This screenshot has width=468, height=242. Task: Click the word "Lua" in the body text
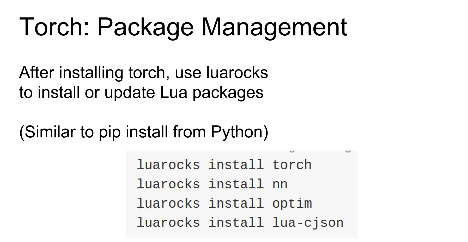174,93
